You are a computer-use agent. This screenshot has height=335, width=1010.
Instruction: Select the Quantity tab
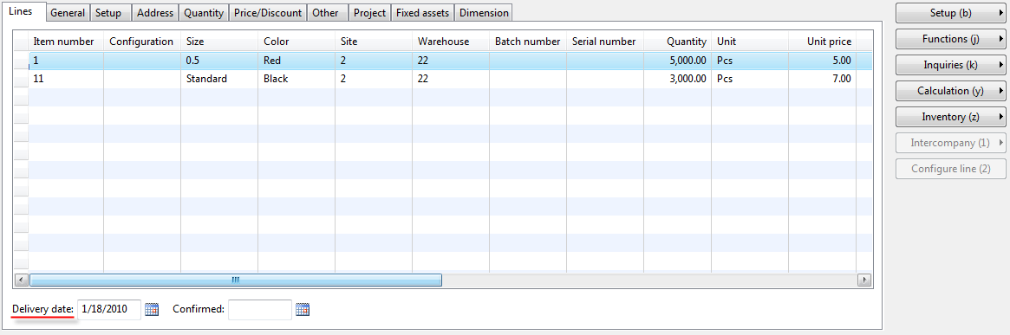click(204, 12)
